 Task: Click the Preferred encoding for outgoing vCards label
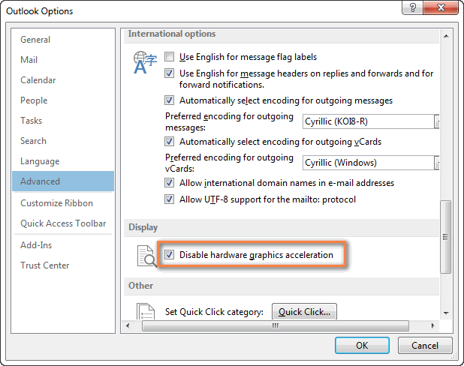pos(229,163)
